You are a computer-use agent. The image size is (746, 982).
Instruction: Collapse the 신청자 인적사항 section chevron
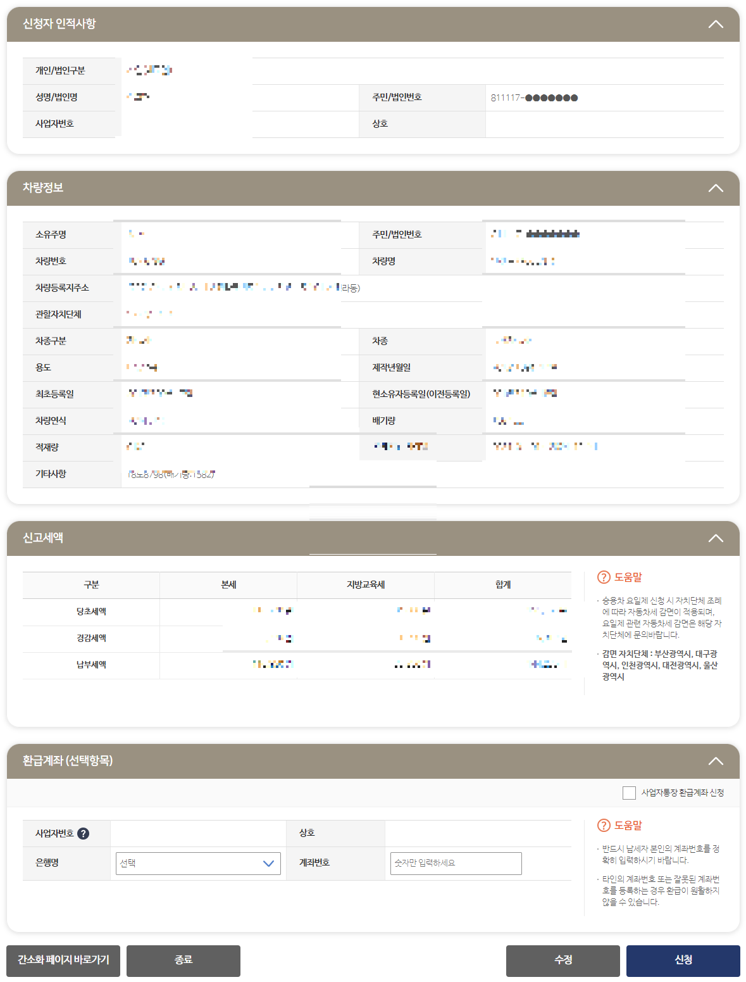(716, 24)
